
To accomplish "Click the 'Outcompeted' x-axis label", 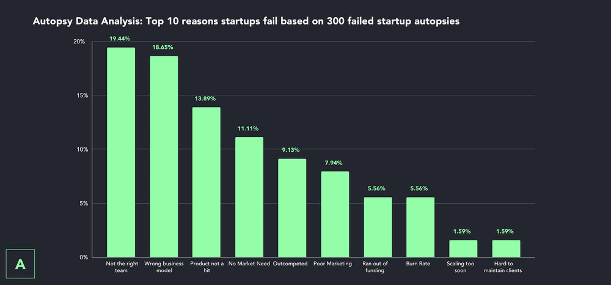I will click(x=290, y=264).
